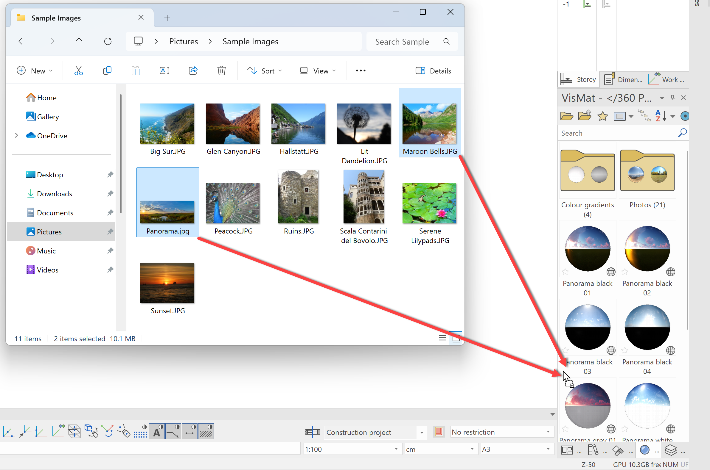The image size is (710, 470).
Task: Click the Details pane button
Action: [x=433, y=71]
